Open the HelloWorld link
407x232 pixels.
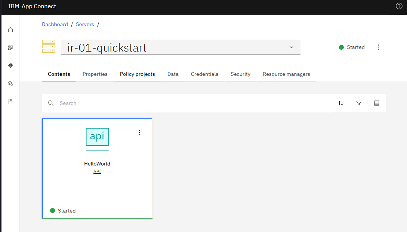tap(97, 164)
